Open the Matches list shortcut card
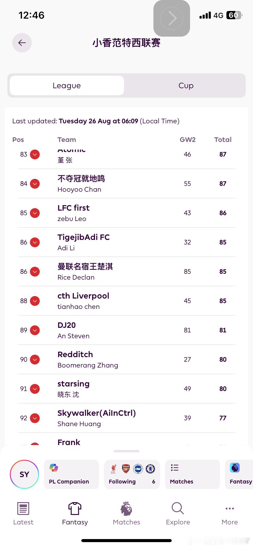This screenshot has width=253, height=547. pos(193,474)
